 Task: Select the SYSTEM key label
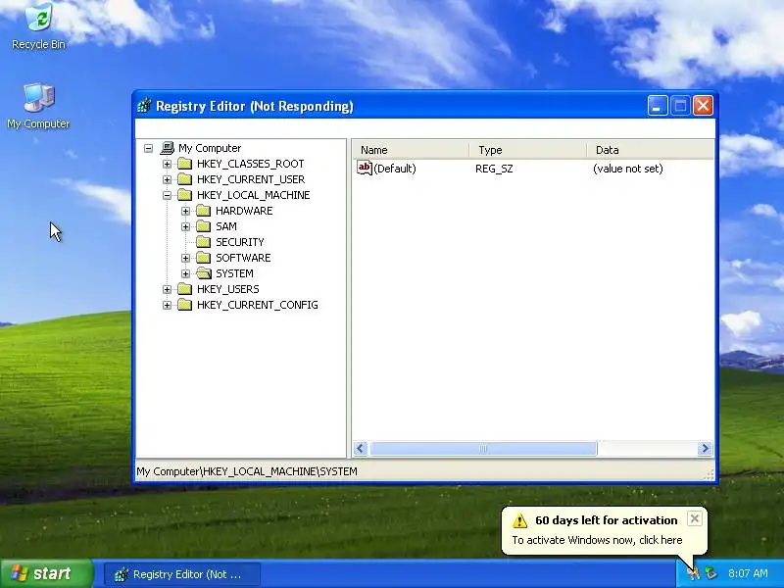coord(234,273)
